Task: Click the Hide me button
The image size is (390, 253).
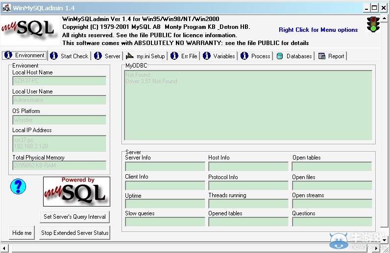Action: (x=22, y=232)
